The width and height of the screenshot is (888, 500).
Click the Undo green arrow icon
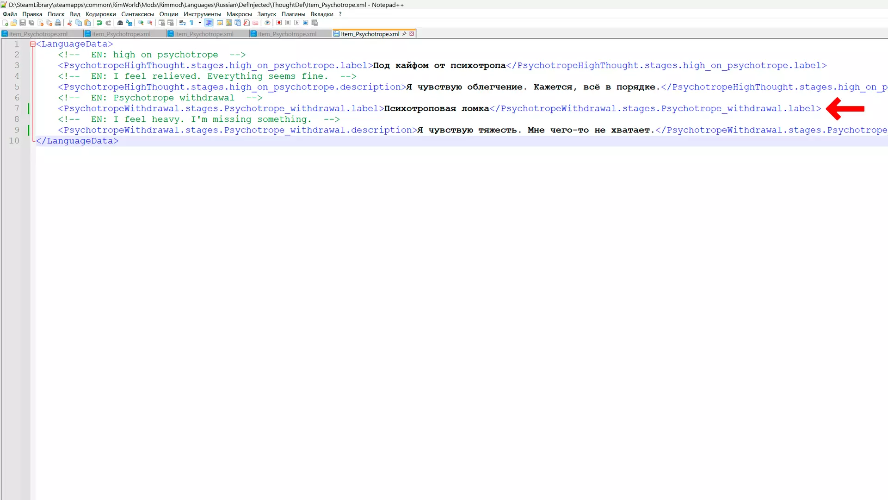[x=99, y=23]
